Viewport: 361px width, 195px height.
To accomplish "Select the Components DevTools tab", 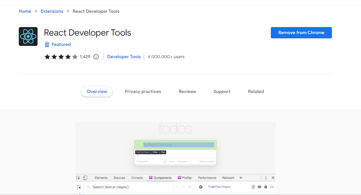I will point(160,178).
